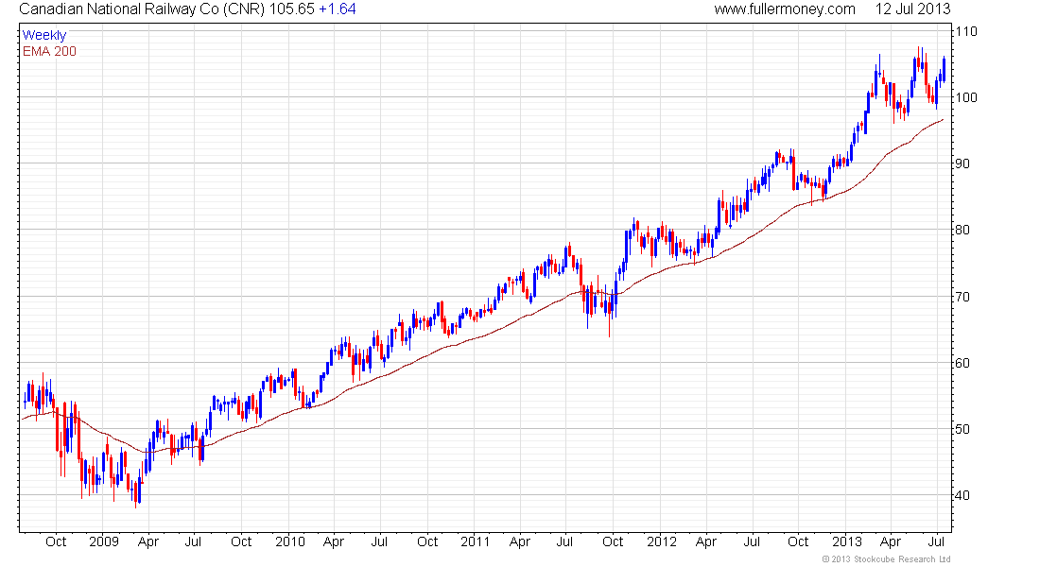Click the 80 price axis label
The height and width of the screenshot is (567, 1040).
pos(962,231)
